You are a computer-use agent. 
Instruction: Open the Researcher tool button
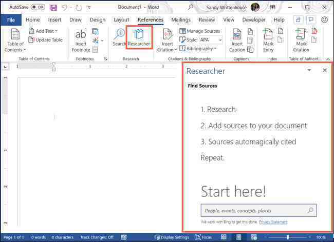click(139, 37)
